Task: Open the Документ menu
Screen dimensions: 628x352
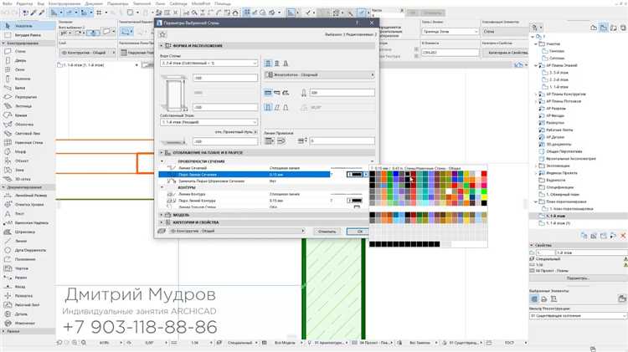Action: (94, 3)
